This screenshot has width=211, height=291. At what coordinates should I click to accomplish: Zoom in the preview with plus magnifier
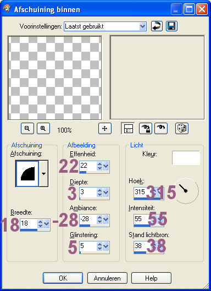pyautogui.click(x=43, y=128)
